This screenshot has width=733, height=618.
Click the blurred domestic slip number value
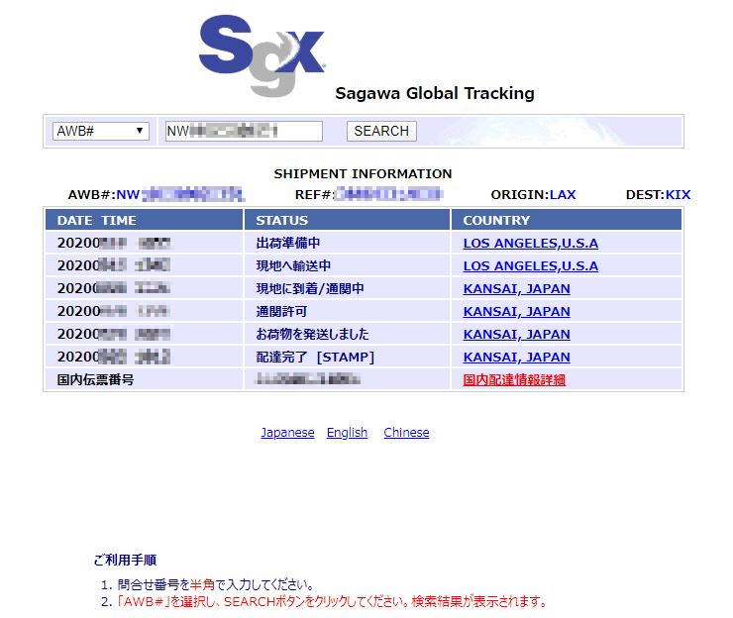click(308, 379)
